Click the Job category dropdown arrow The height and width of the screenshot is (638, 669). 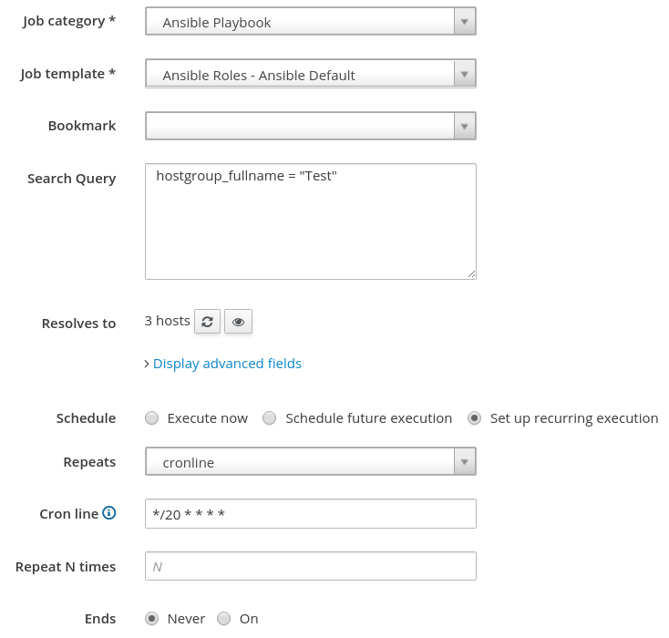click(465, 22)
